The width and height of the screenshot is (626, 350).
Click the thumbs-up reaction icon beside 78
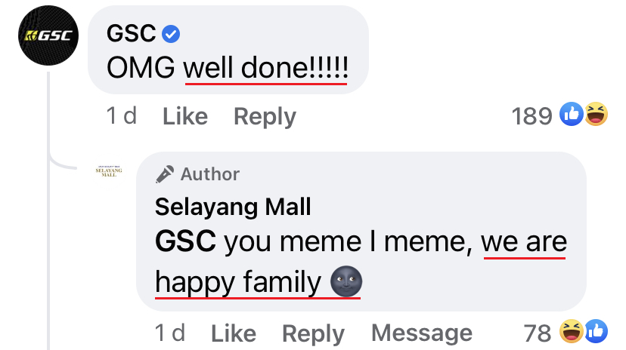point(595,331)
